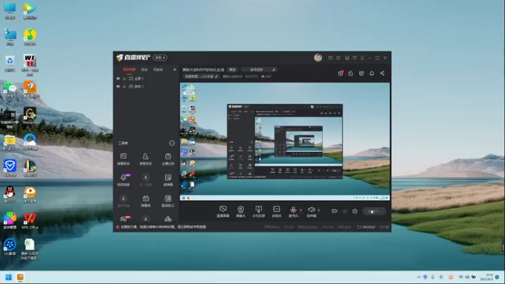Open the 房管助手 tool in the toolbox
Image resolution: width=505 pixels, height=284 pixels.
(146, 159)
